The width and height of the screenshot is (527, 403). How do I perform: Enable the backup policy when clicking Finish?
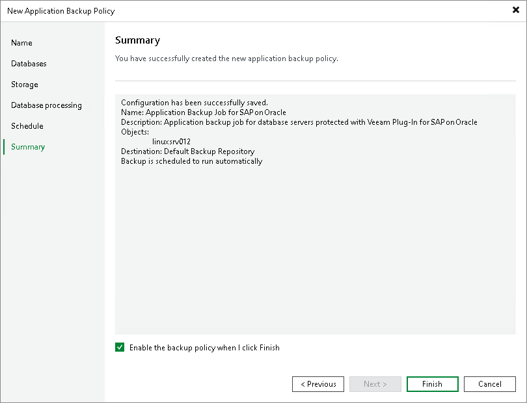(120, 347)
